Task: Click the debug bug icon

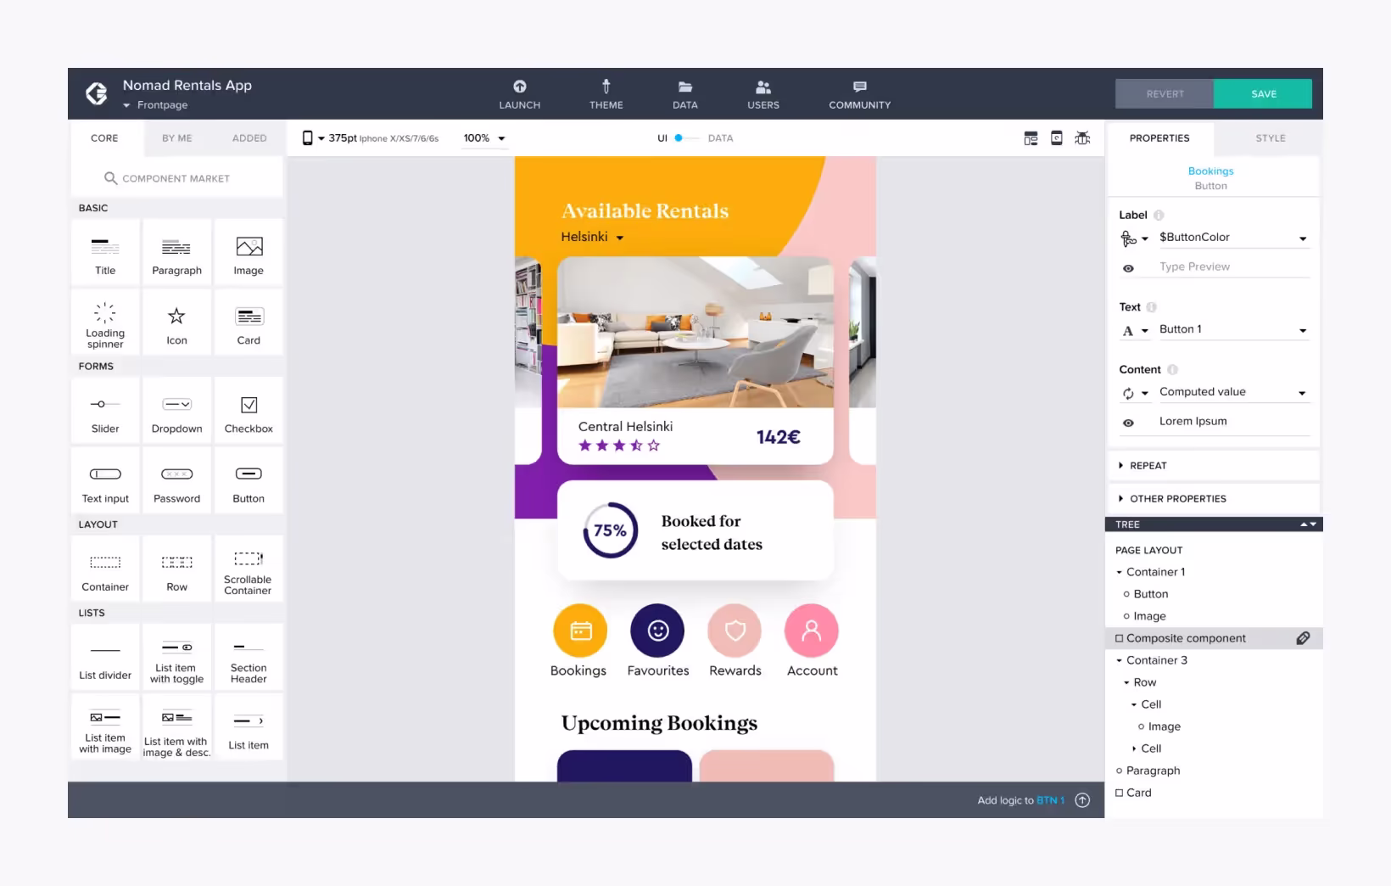Action: point(1082,138)
